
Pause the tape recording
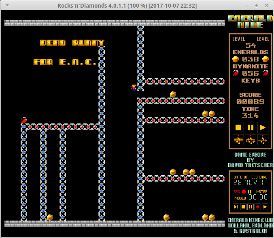(251, 207)
